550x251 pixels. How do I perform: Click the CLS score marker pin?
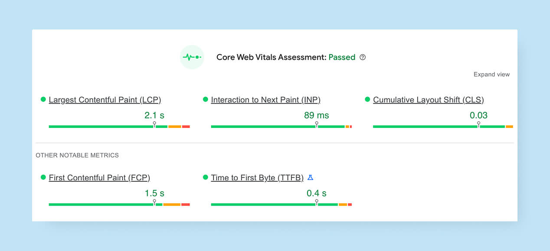pos(478,124)
